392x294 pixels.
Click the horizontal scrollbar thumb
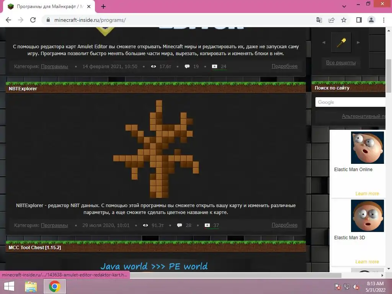pyautogui.click(x=235, y=275)
